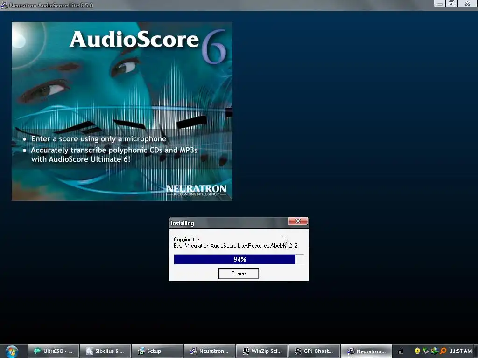Open the on-screen keyboard tray icon
This screenshot has width=478, height=358.
401,351
